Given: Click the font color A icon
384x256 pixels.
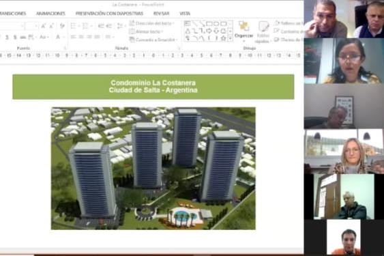Looking at the screenshot, I should tap(58, 37).
